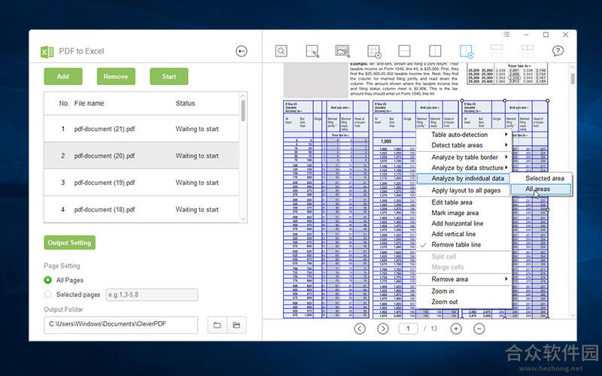Click the green Start button
This screenshot has width=602, height=376.
click(x=169, y=77)
